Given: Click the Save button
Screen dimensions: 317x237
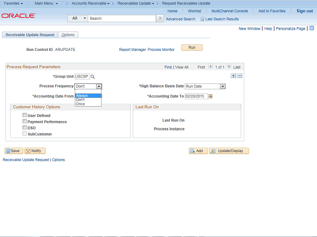Looking at the screenshot, I should 14,151.
